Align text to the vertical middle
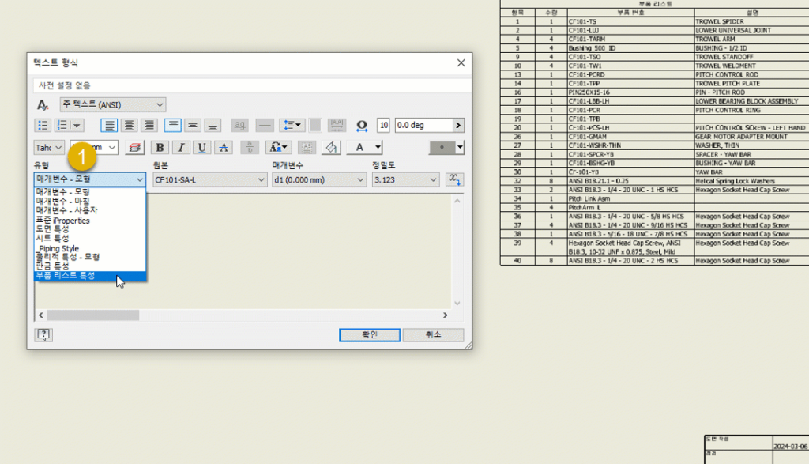Viewport: 809px width, 464px height. (x=193, y=126)
